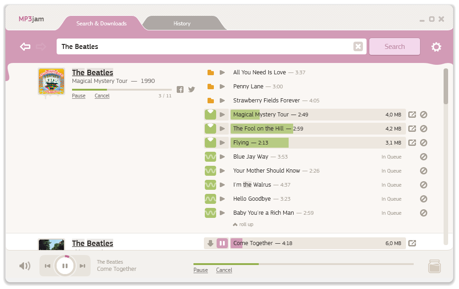459x289 pixels.
Task: Clear the search field text
Action: (358, 47)
